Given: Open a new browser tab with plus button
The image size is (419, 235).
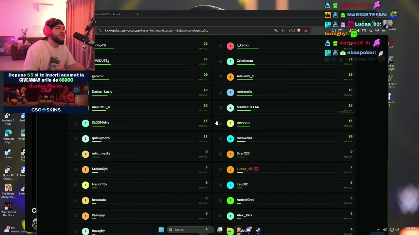Looking at the screenshot, I should coord(137,14).
